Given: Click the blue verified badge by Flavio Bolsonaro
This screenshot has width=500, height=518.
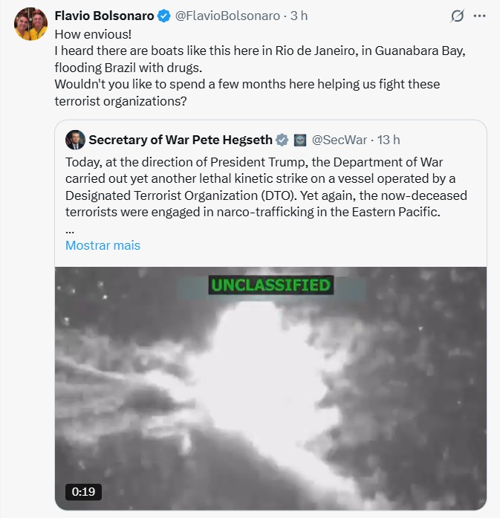Looking at the screenshot, I should [165, 16].
